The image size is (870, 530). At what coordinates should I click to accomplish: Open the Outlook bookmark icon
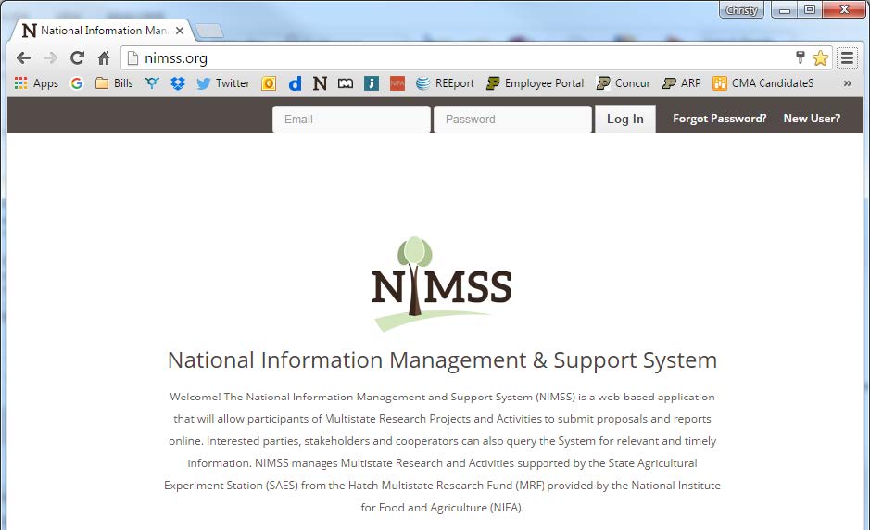[269, 83]
